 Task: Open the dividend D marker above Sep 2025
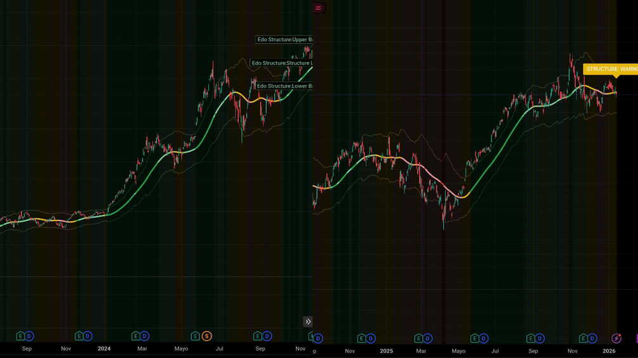click(540, 338)
